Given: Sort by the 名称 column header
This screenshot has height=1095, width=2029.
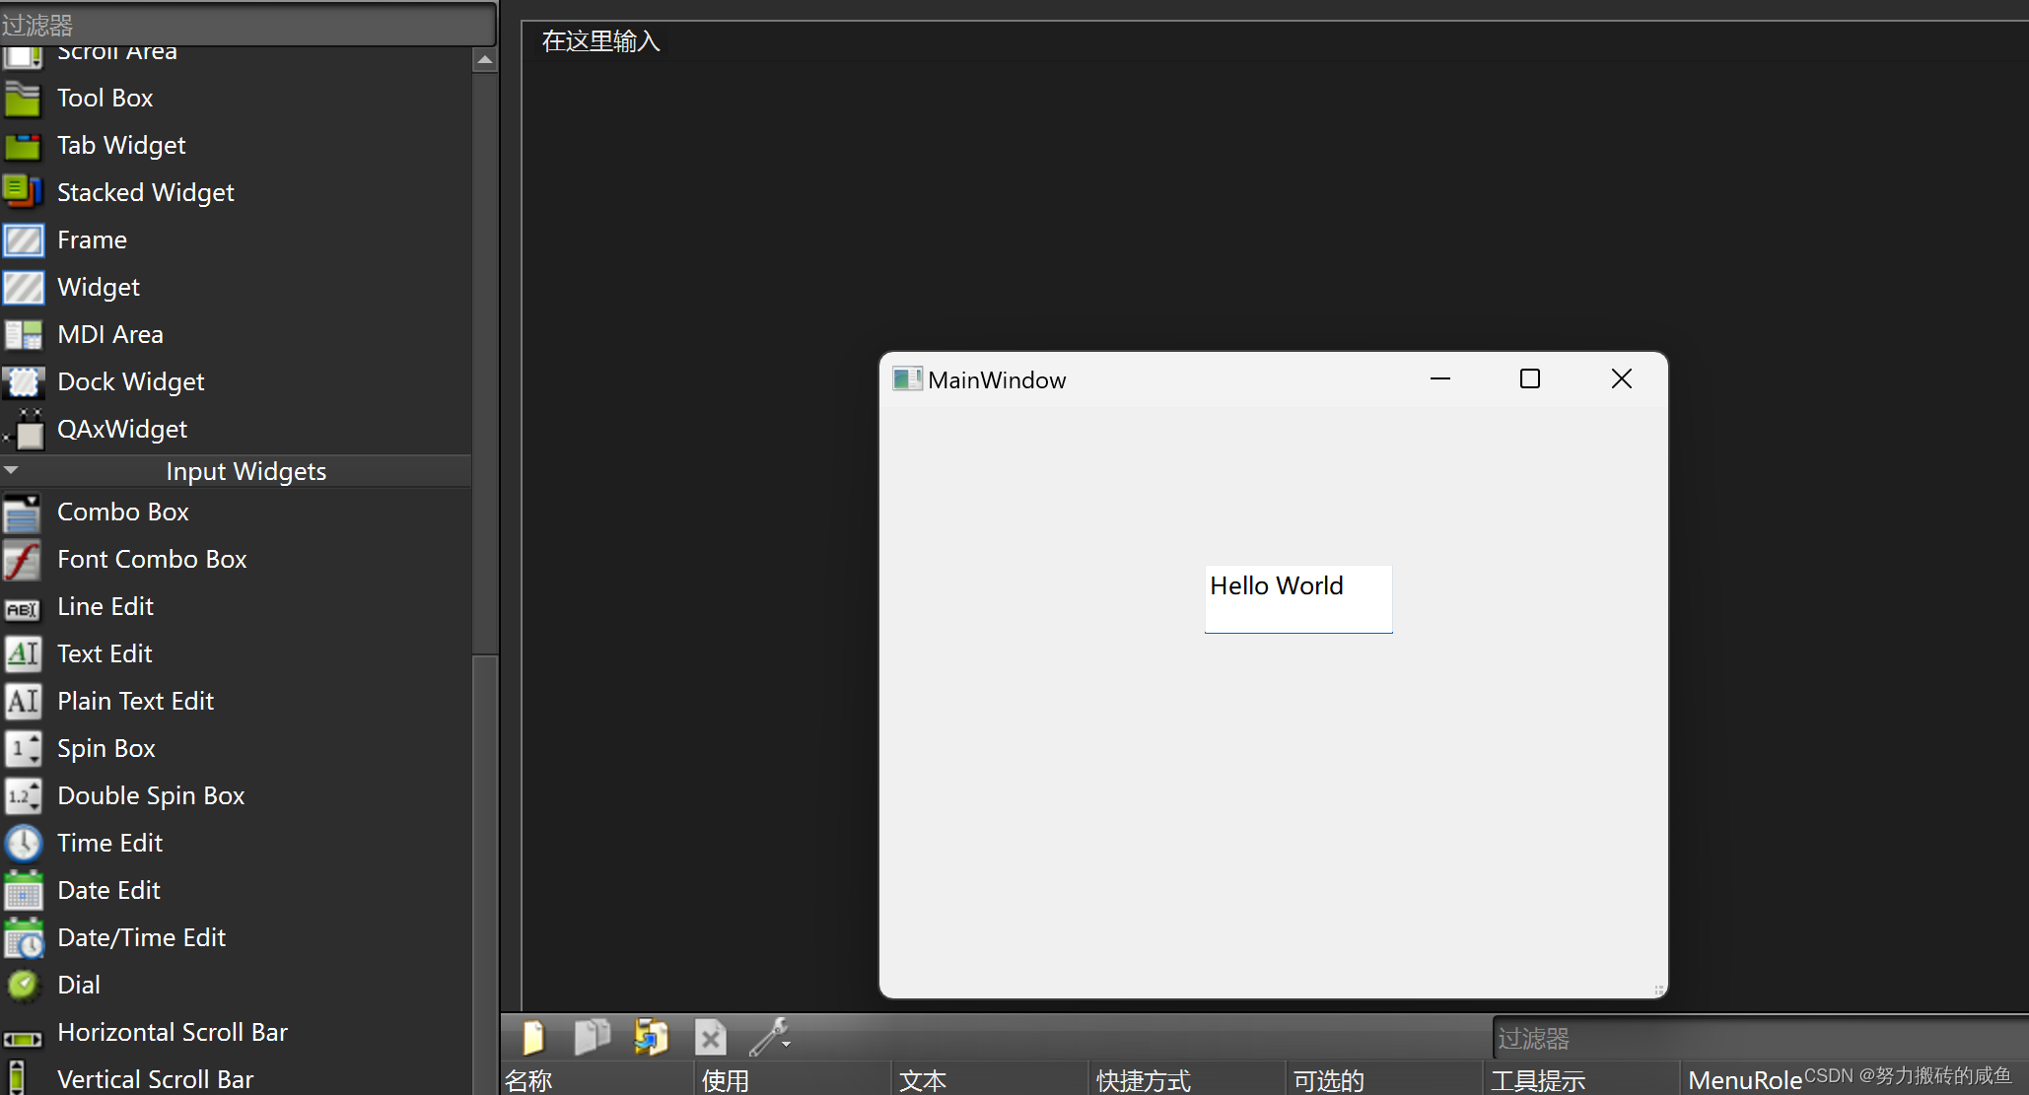Looking at the screenshot, I should [x=597, y=1080].
